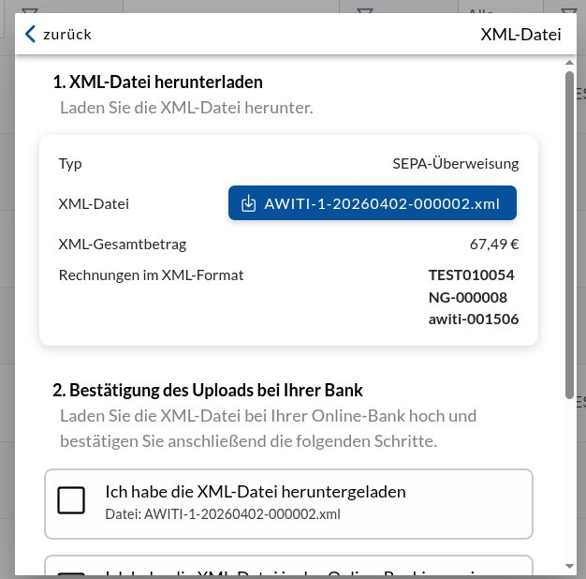
Task: Click the 'Rechnungen im XML-Format' label
Action: pos(151,275)
